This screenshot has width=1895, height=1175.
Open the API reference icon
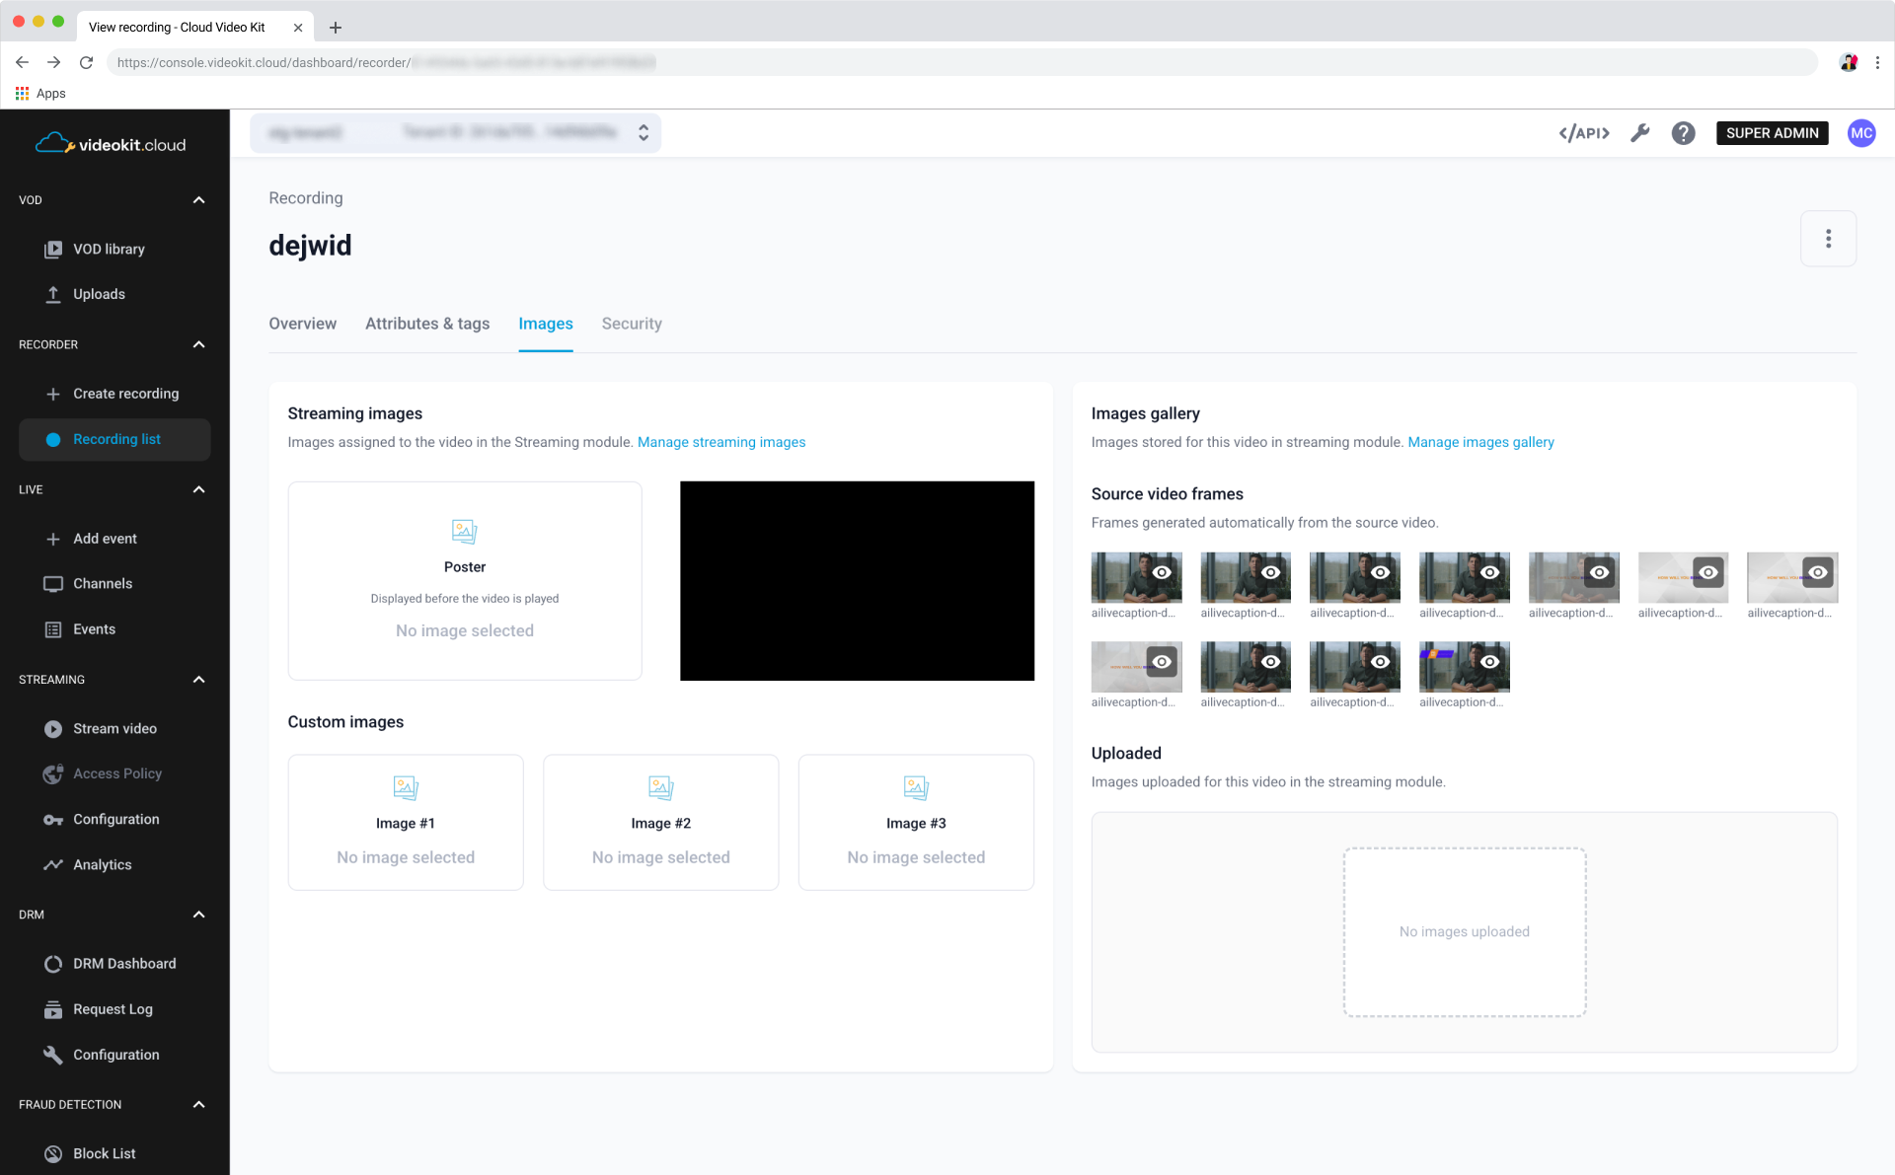click(x=1583, y=133)
